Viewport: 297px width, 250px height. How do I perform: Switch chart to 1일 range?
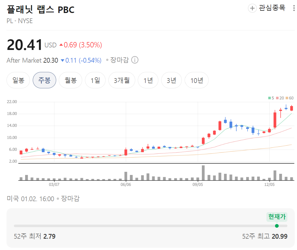(x=95, y=80)
